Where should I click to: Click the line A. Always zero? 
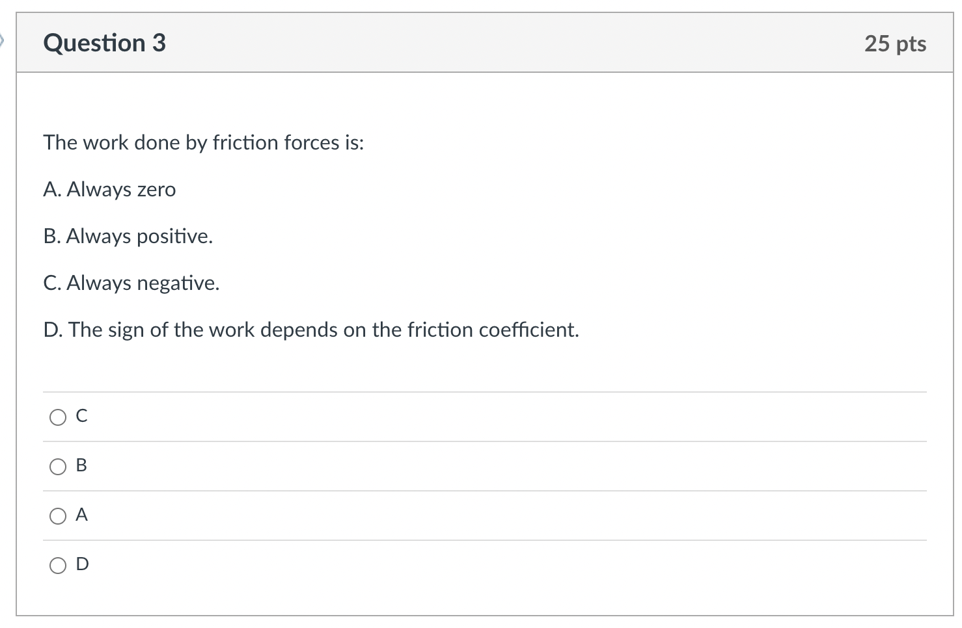coord(109,189)
